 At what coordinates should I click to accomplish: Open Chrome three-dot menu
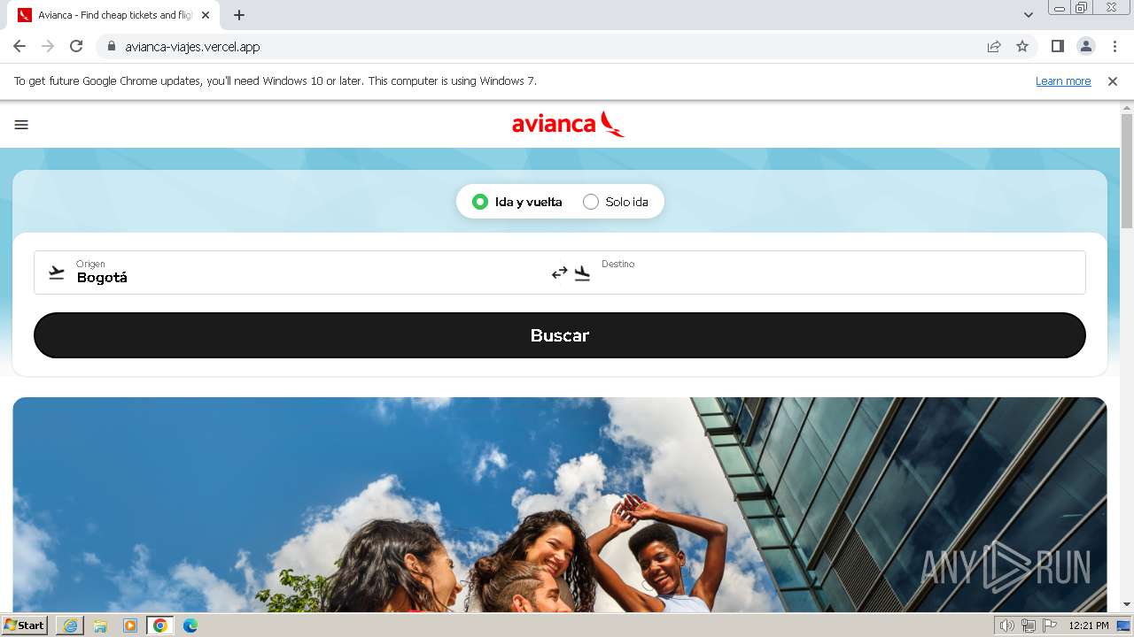[x=1115, y=47]
